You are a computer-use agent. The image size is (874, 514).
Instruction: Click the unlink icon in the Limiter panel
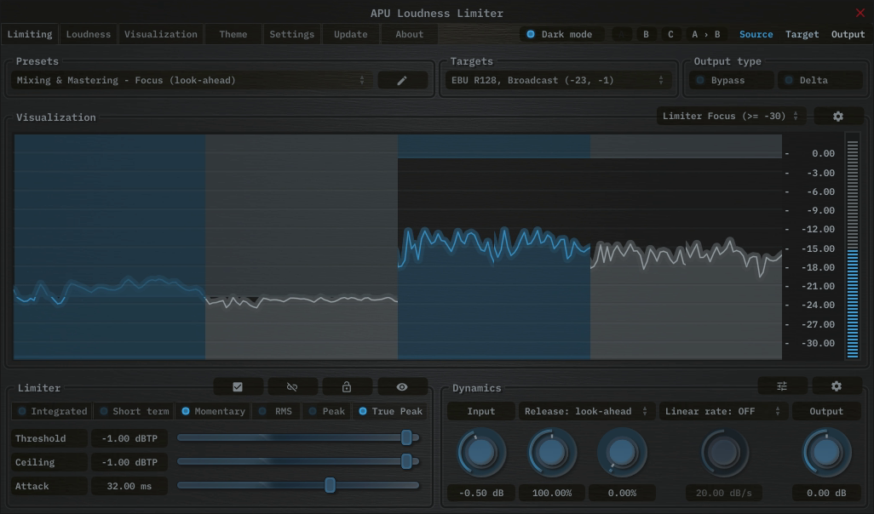(x=292, y=386)
